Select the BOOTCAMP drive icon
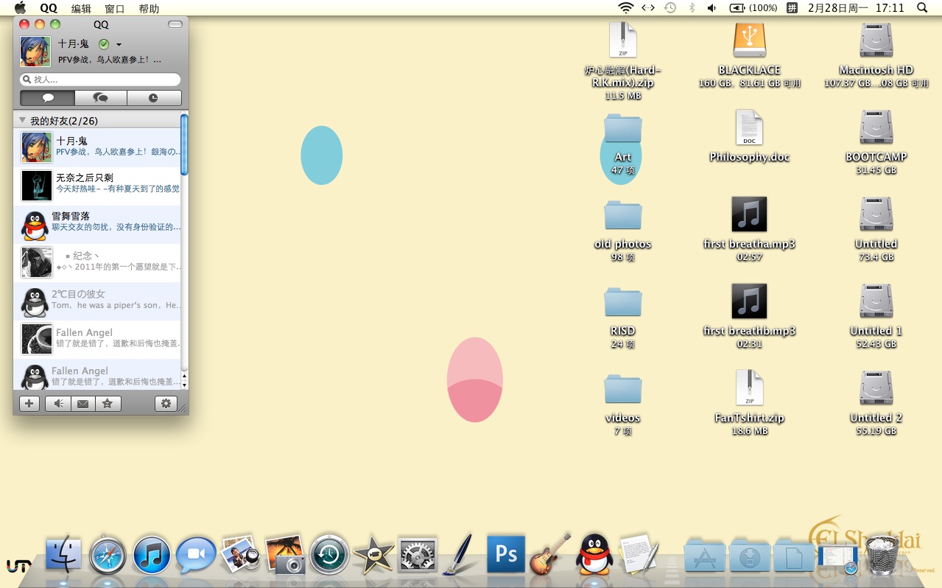Image resolution: width=942 pixels, height=588 pixels. [x=876, y=129]
